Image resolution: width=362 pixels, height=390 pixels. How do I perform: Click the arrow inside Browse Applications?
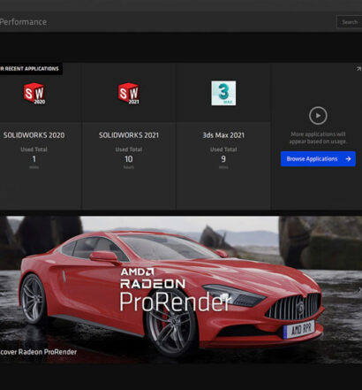tap(348, 159)
